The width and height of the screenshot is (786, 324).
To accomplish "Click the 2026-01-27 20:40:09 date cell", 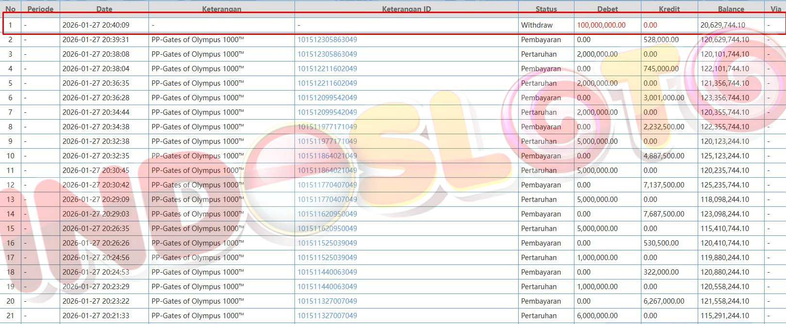I will tap(96, 25).
